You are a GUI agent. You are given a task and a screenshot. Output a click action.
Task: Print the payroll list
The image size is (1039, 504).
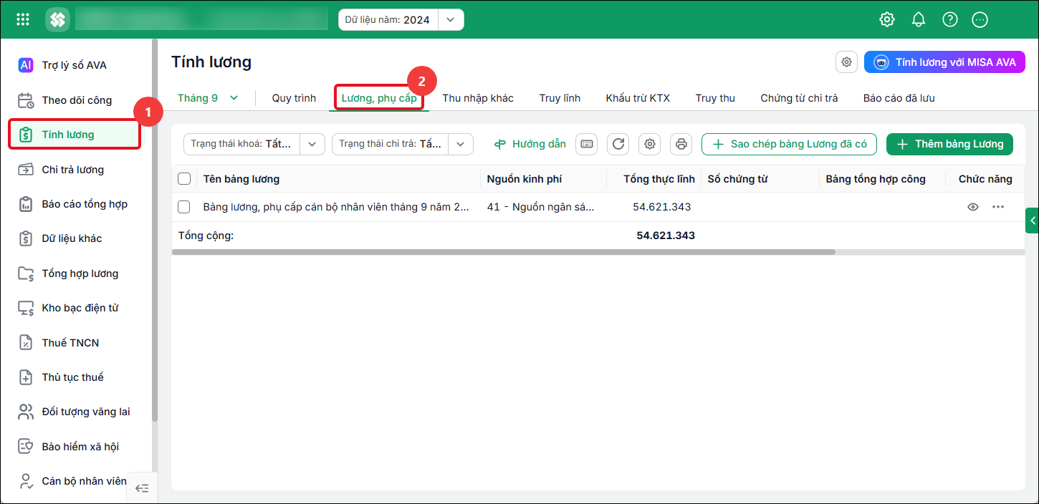tap(681, 144)
